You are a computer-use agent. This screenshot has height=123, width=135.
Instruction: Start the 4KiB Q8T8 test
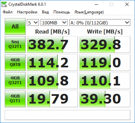pyautogui.click(x=15, y=63)
